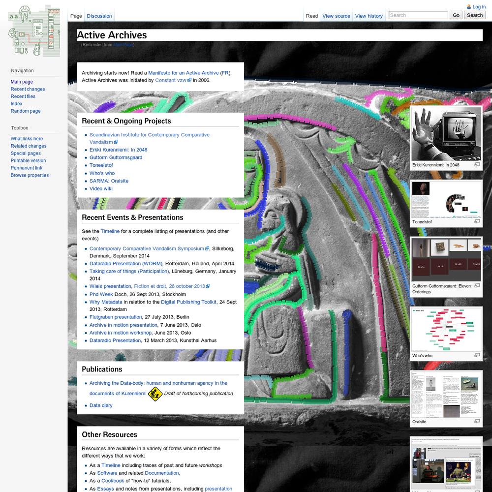Click the yellow work-in-progress sign icon
Viewport: 492px width, 492px height.
155,394
